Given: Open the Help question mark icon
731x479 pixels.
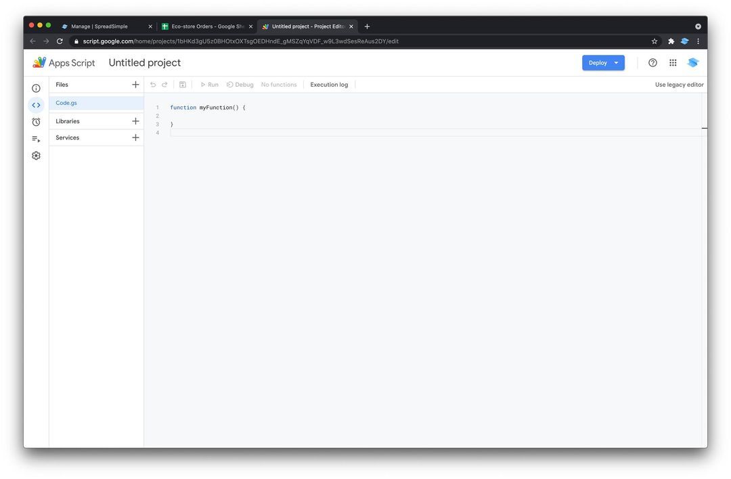Looking at the screenshot, I should pyautogui.click(x=652, y=62).
